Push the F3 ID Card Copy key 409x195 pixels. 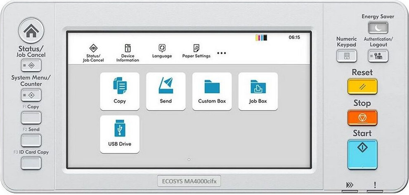click(x=31, y=163)
